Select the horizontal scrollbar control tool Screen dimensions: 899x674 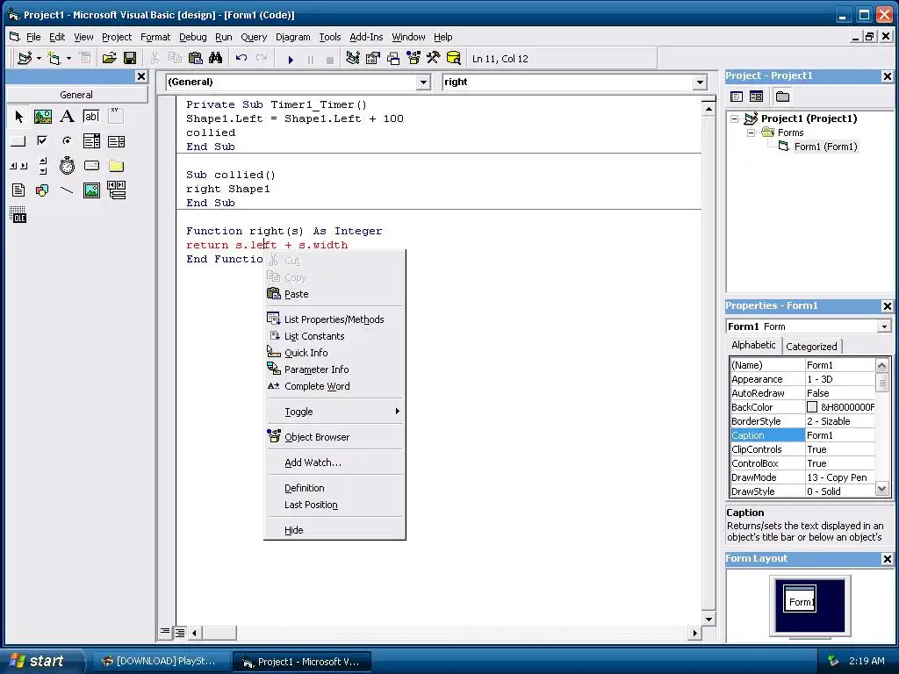pyautogui.click(x=18, y=166)
